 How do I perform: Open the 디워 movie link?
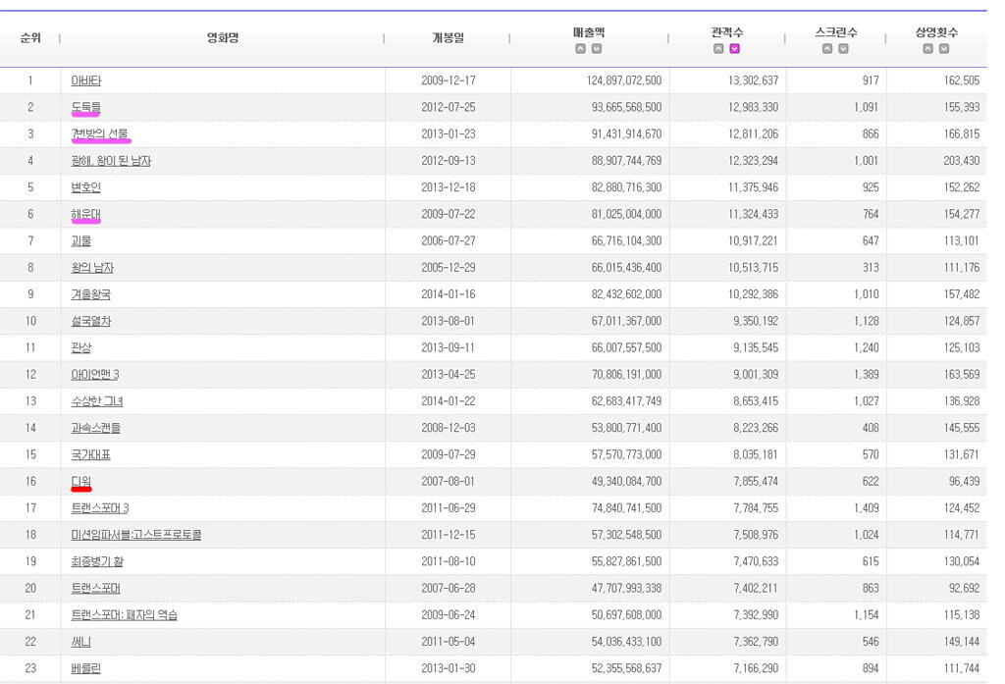[x=81, y=481]
